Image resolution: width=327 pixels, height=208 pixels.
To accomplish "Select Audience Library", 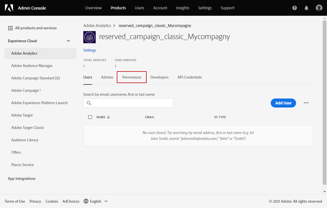I will pos(25,140).
